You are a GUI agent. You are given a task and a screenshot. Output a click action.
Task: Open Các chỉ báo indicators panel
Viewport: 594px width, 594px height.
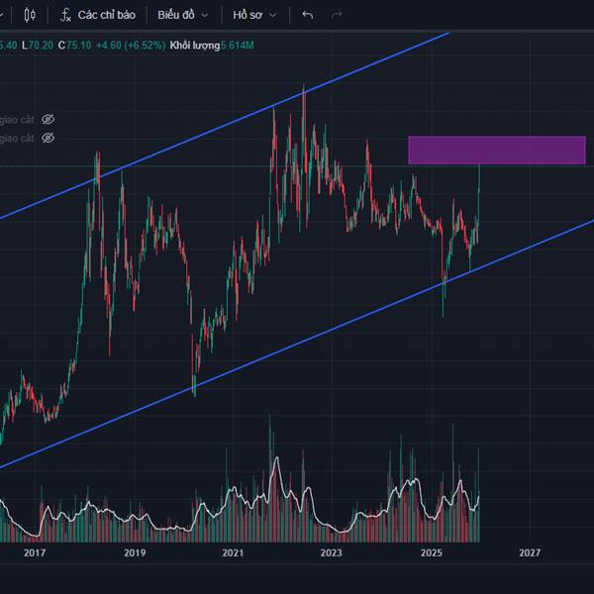coord(98,15)
